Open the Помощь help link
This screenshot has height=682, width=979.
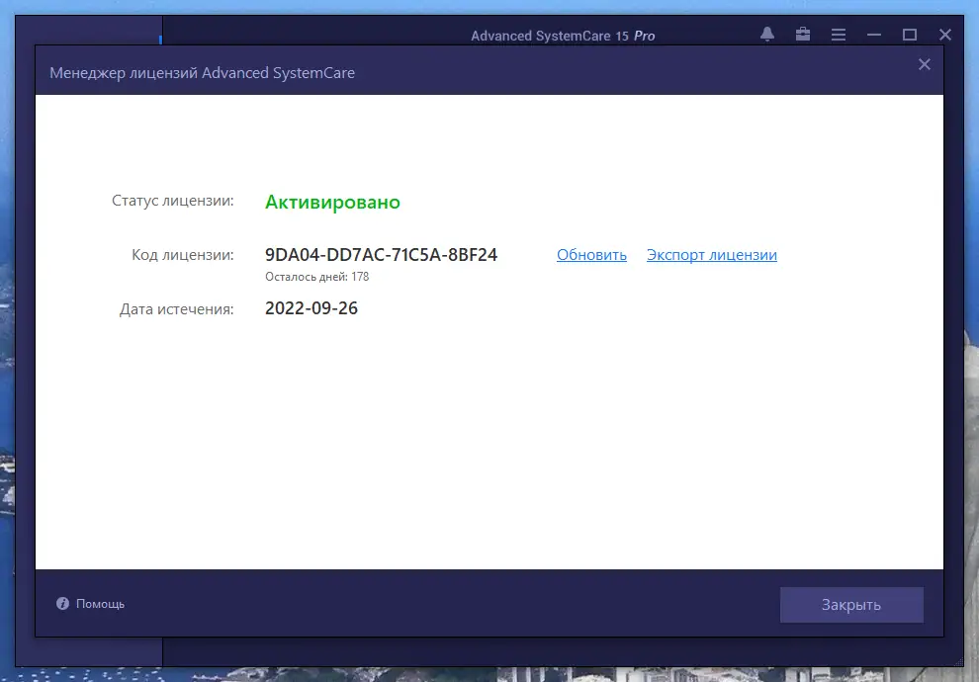[101, 604]
